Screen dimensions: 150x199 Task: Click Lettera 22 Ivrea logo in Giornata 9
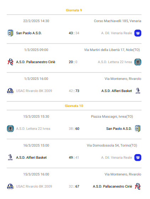tap(138, 62)
